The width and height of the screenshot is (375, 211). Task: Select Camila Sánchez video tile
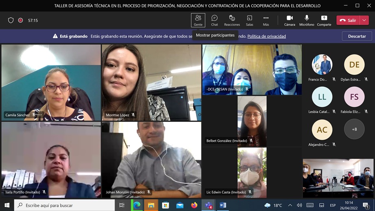pyautogui.click(x=51, y=83)
